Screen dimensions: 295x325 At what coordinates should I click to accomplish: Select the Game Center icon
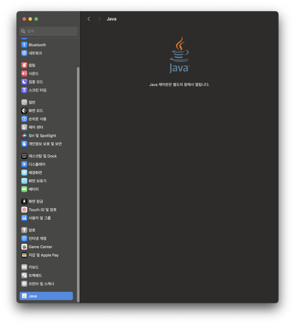pos(24,247)
